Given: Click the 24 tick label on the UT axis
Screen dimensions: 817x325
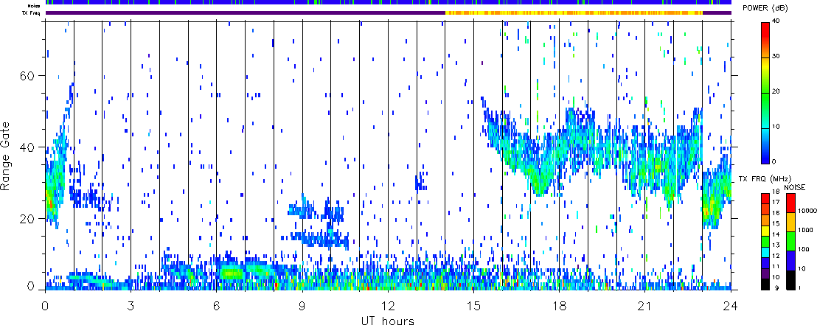Looking at the screenshot, I should coord(731,305).
